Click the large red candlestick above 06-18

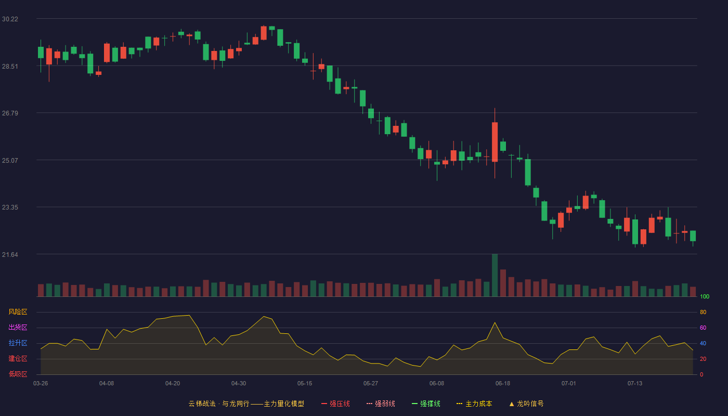click(x=495, y=142)
